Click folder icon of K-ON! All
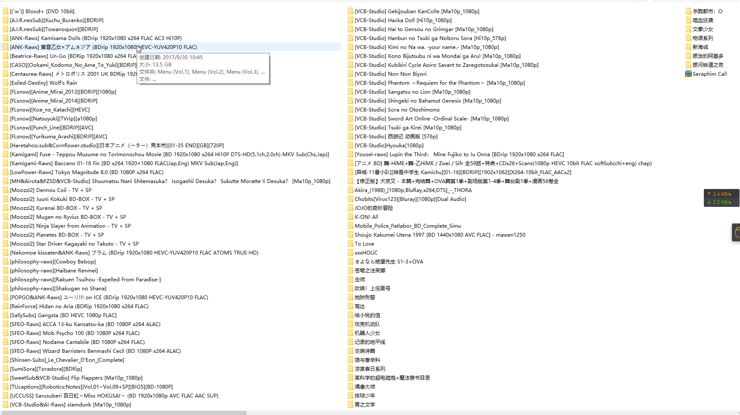The width and height of the screenshot is (740, 415). [x=350, y=217]
